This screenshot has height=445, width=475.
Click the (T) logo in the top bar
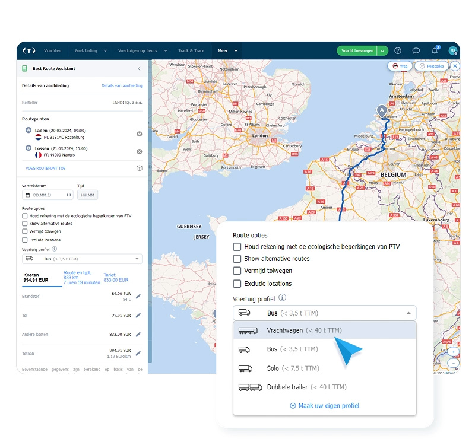tap(29, 50)
